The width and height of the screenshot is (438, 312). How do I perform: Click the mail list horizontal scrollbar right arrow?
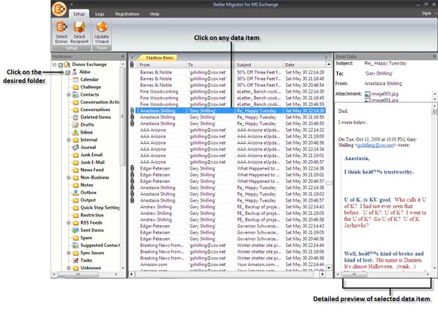[323, 274]
